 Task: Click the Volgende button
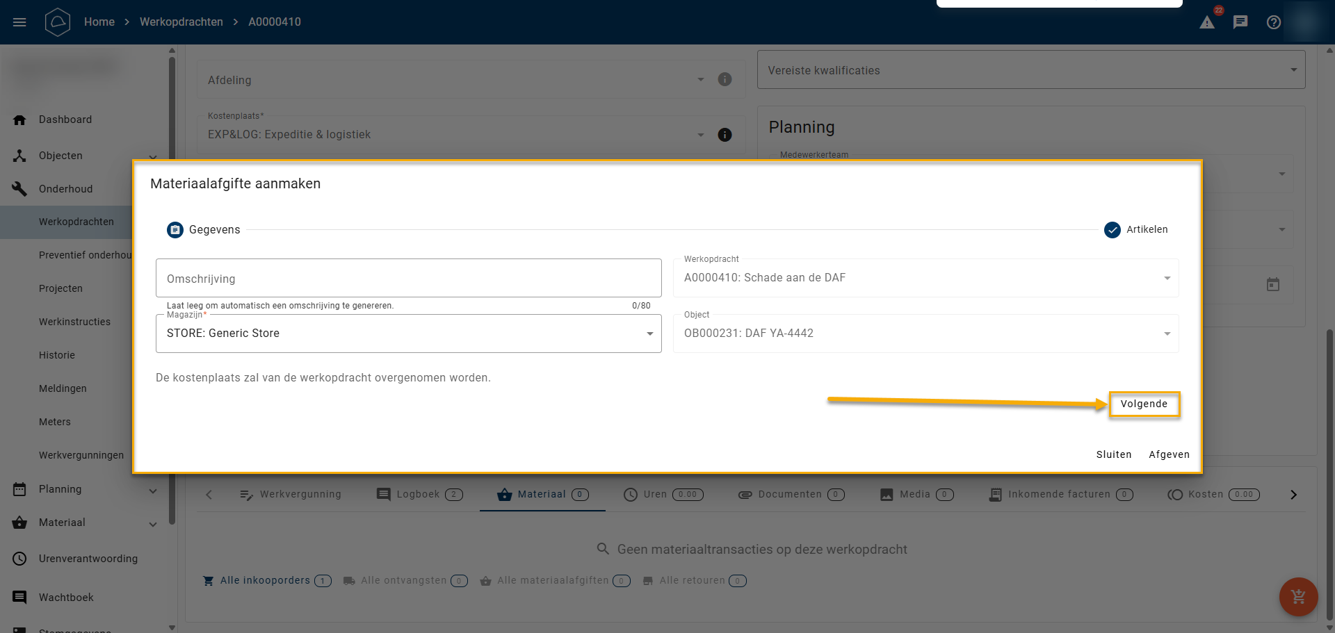1144,404
